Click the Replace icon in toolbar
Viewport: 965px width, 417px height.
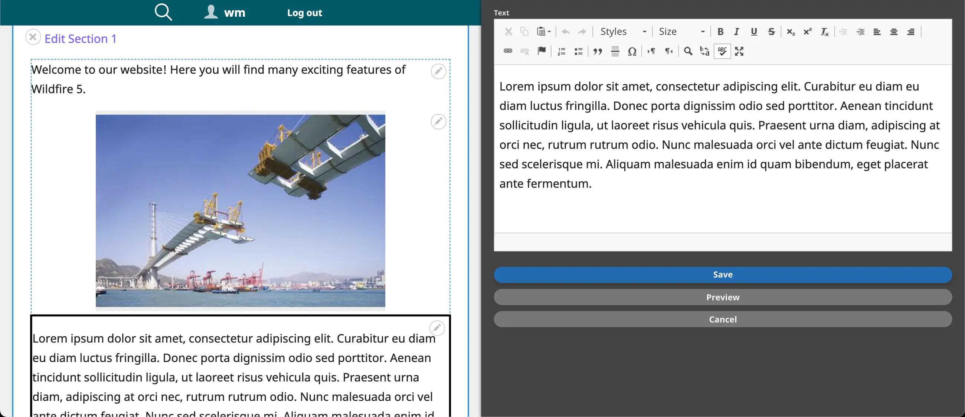704,51
